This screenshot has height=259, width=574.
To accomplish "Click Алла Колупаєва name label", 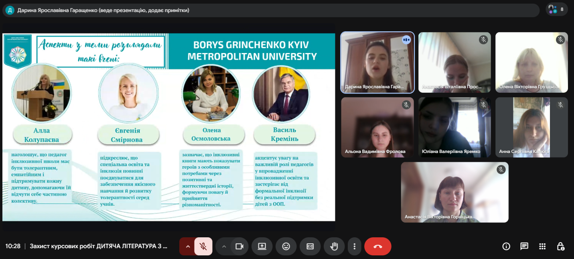I will point(43,135).
